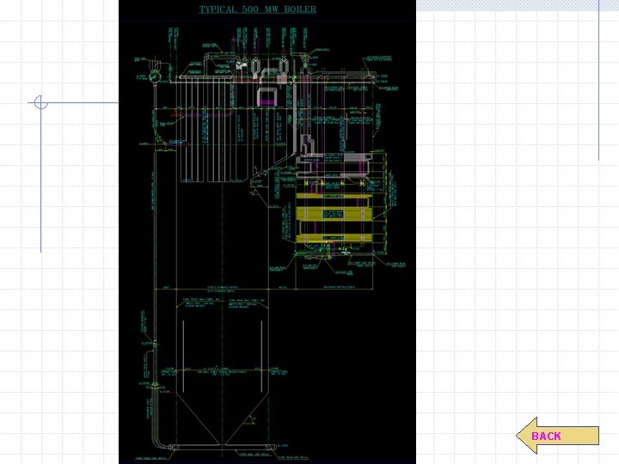Click the TYPICAL 500 MW BOILER title

(x=257, y=9)
